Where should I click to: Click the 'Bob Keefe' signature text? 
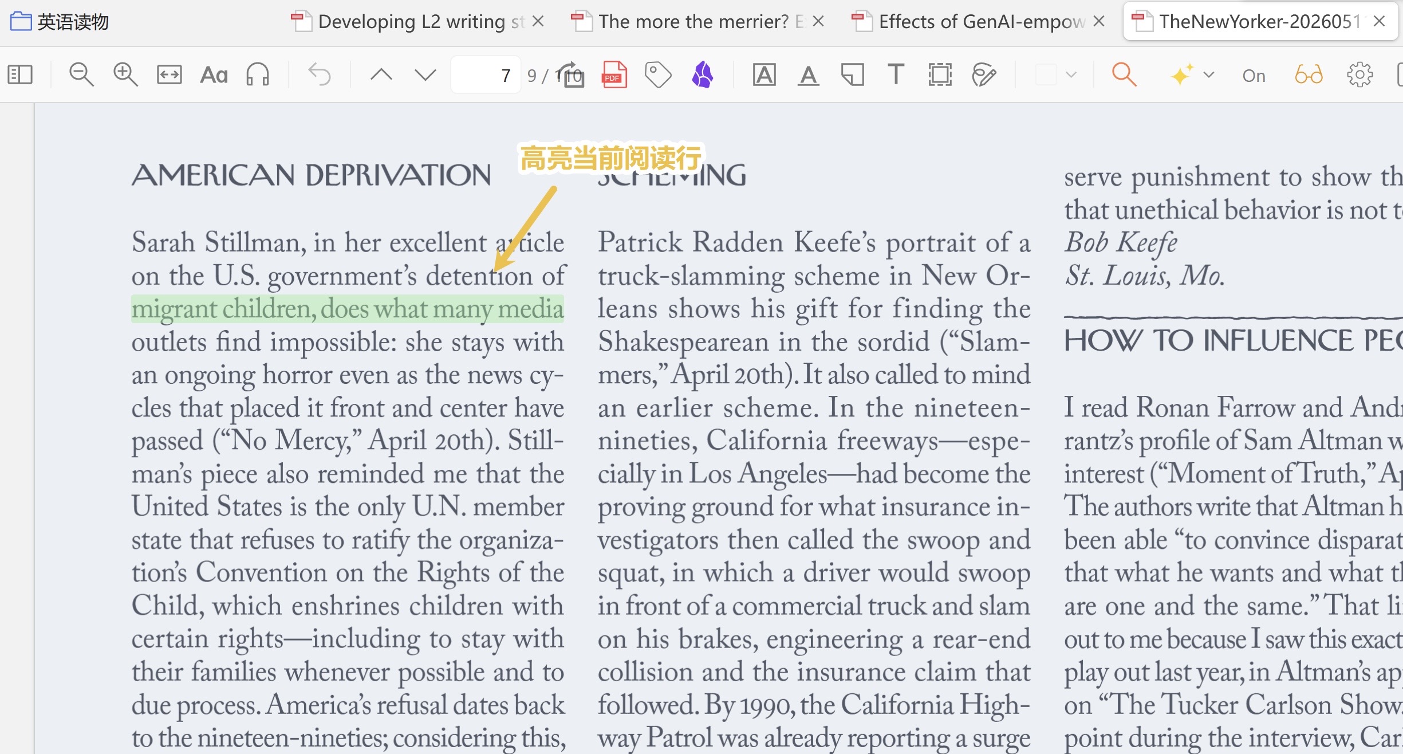click(x=1121, y=242)
